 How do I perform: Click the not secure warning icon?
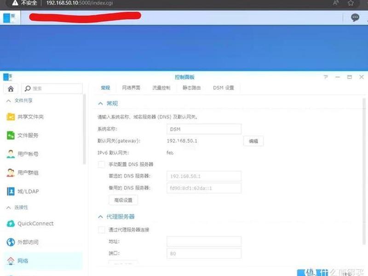point(15,3)
